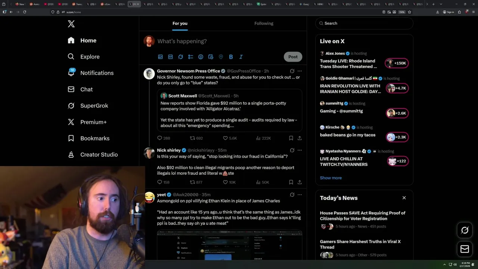Open SuperGrok in the sidebar

(88, 106)
